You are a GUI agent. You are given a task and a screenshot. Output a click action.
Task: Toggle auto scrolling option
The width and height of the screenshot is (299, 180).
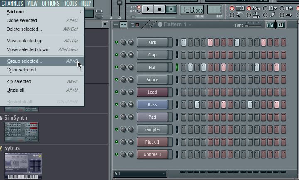click(282, 15)
